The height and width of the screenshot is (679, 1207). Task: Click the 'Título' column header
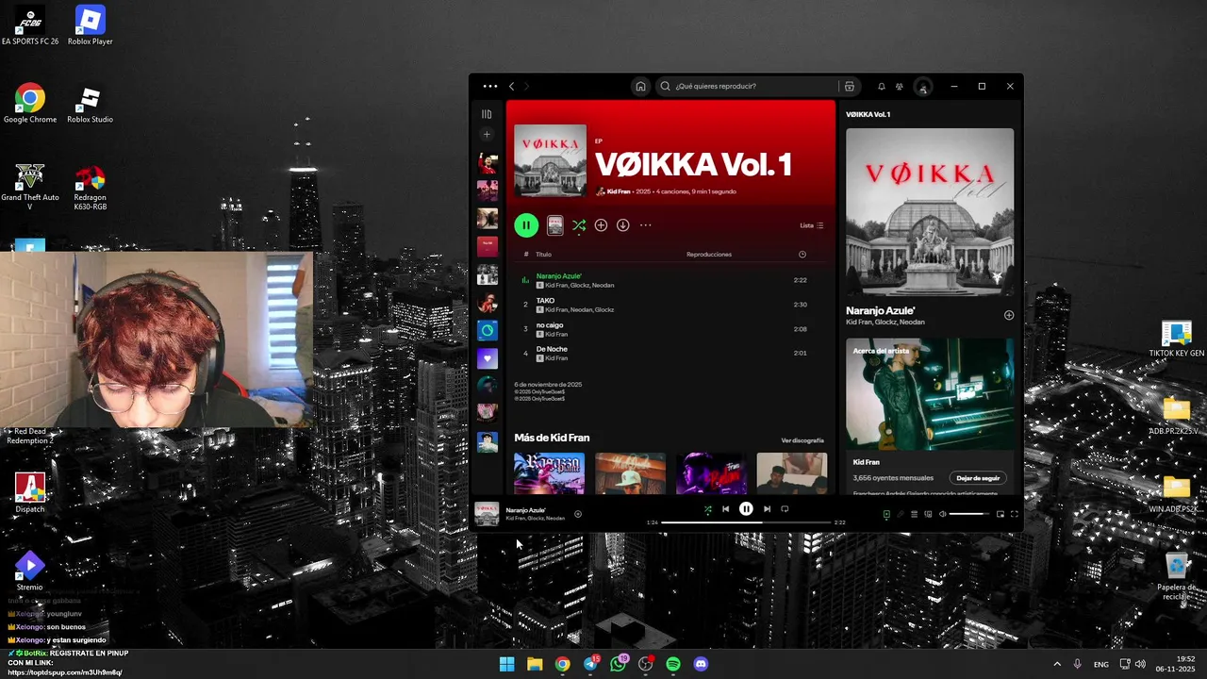pyautogui.click(x=544, y=255)
